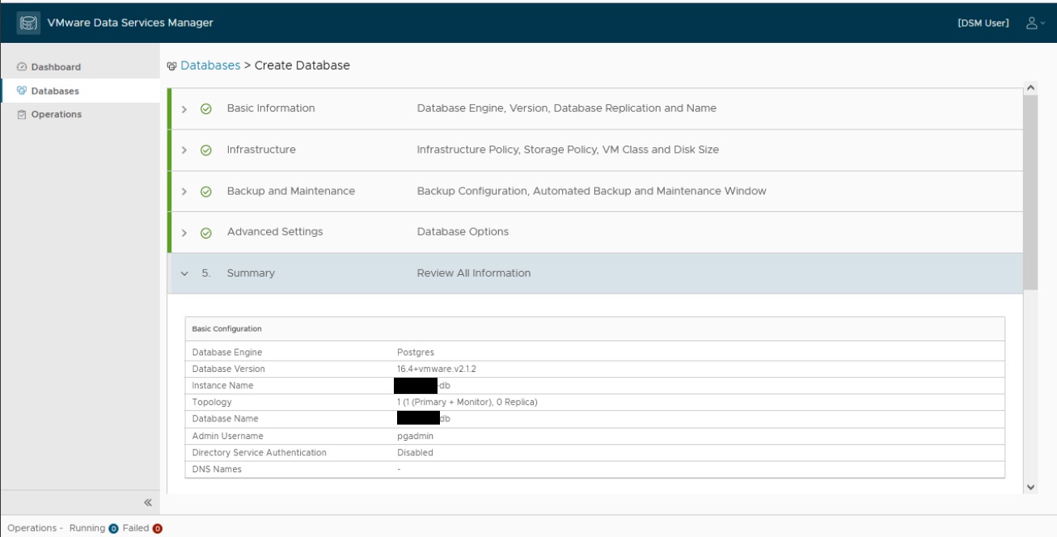The height and width of the screenshot is (537, 1057).
Task: Click the Disabled directory service value
Action: tap(415, 453)
